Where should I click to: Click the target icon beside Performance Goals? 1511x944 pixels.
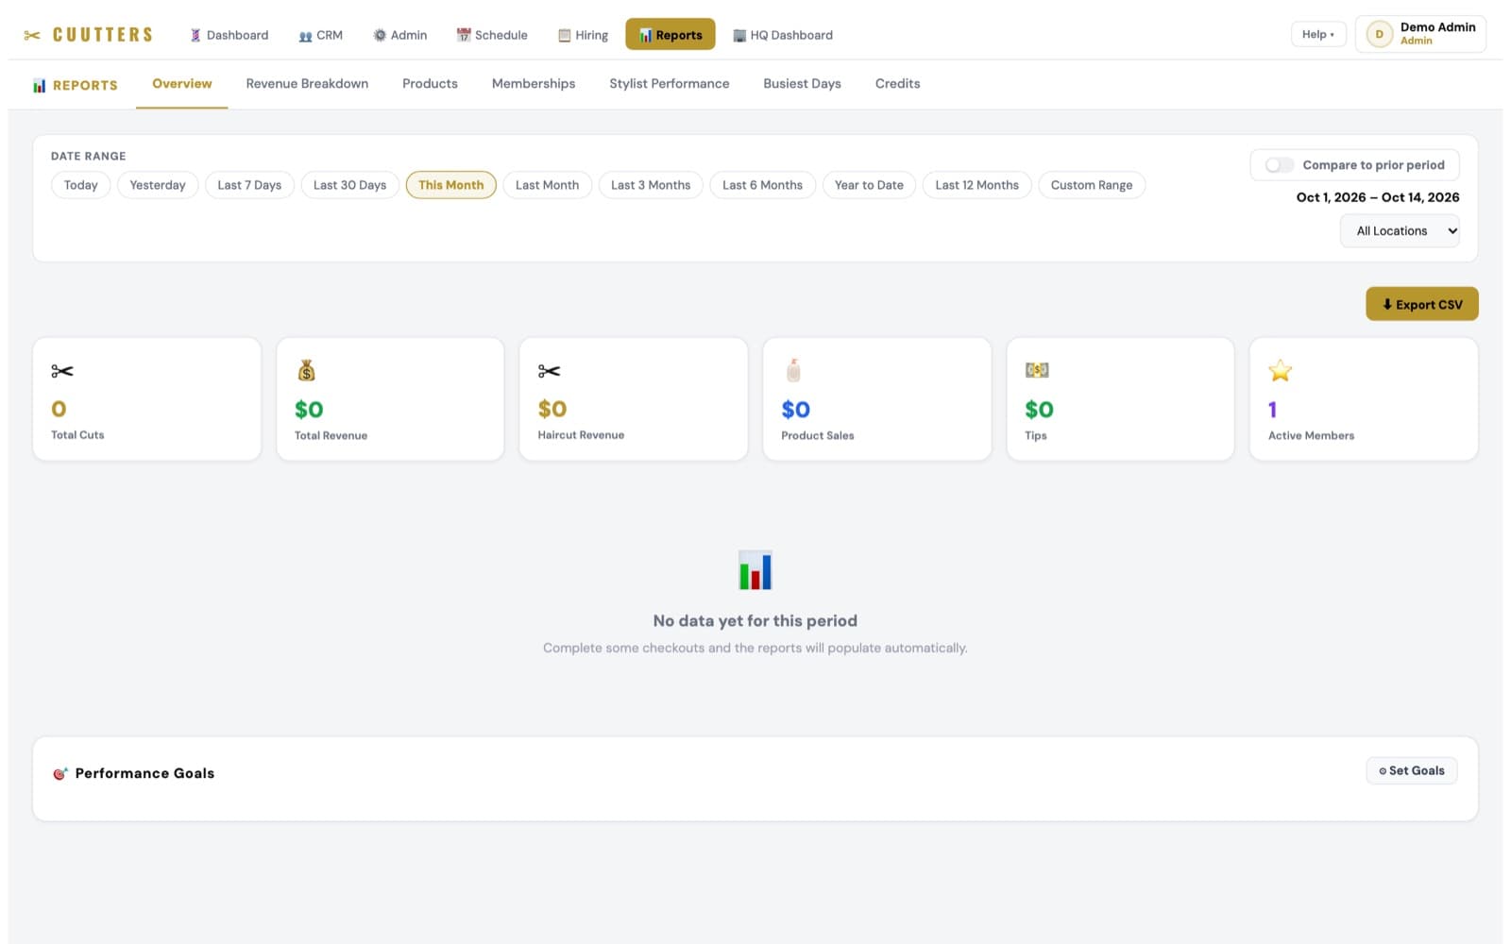click(x=60, y=773)
